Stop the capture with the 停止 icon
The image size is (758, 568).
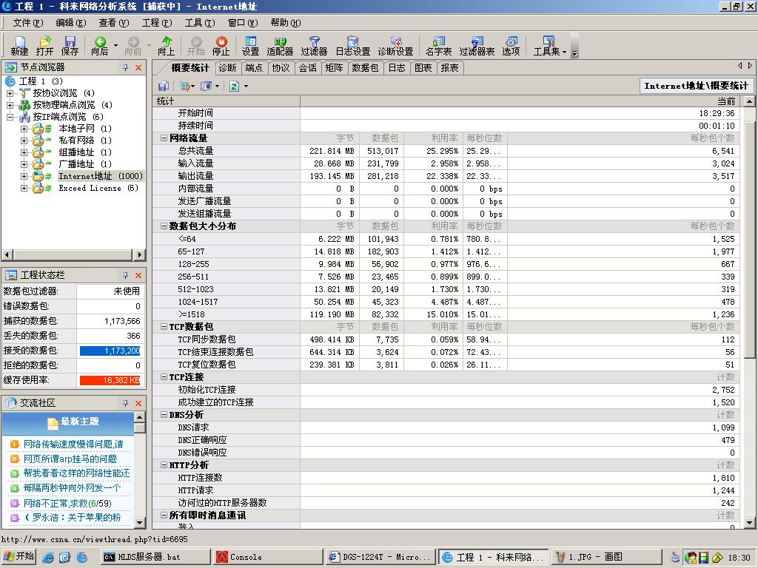221,46
